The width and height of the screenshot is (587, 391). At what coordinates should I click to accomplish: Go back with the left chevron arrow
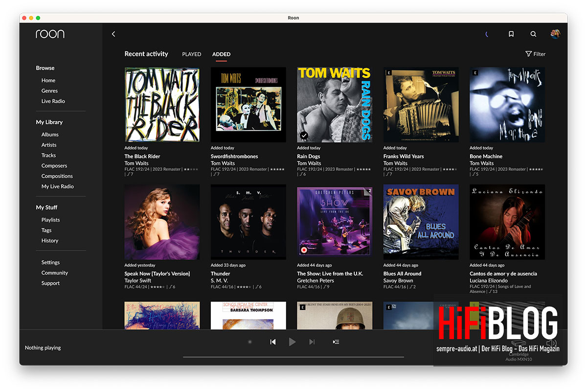(113, 34)
